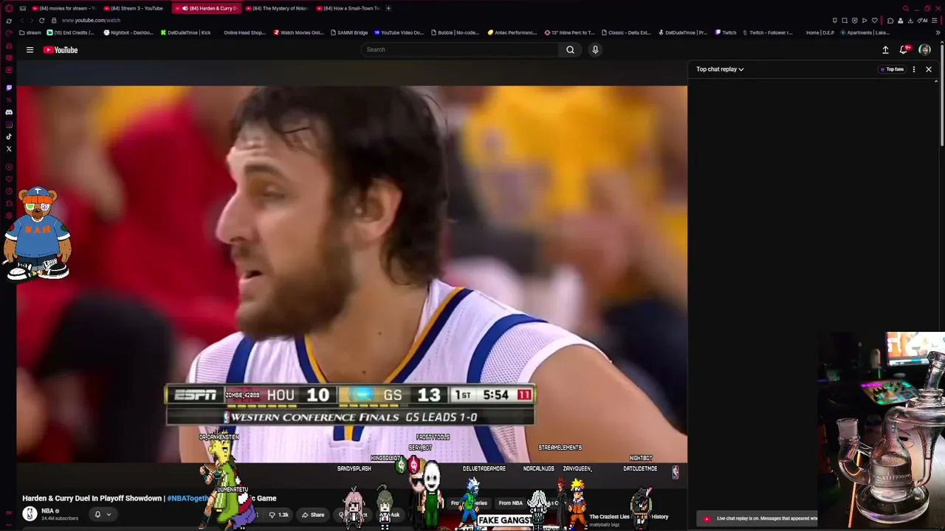
Task: Open the YouTube create upload icon
Action: click(885, 50)
